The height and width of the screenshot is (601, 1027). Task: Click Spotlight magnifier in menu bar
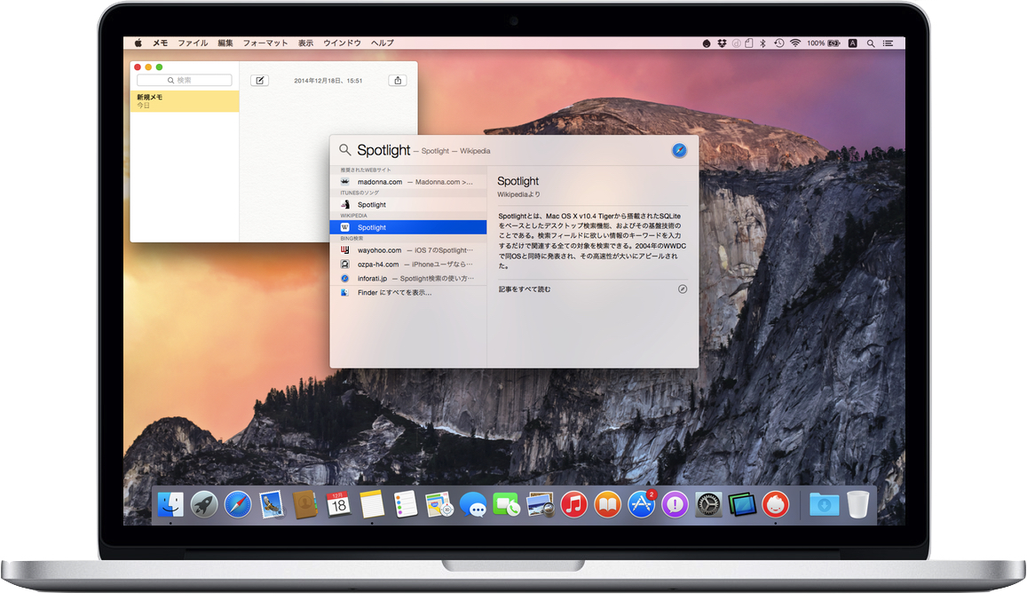coord(871,43)
